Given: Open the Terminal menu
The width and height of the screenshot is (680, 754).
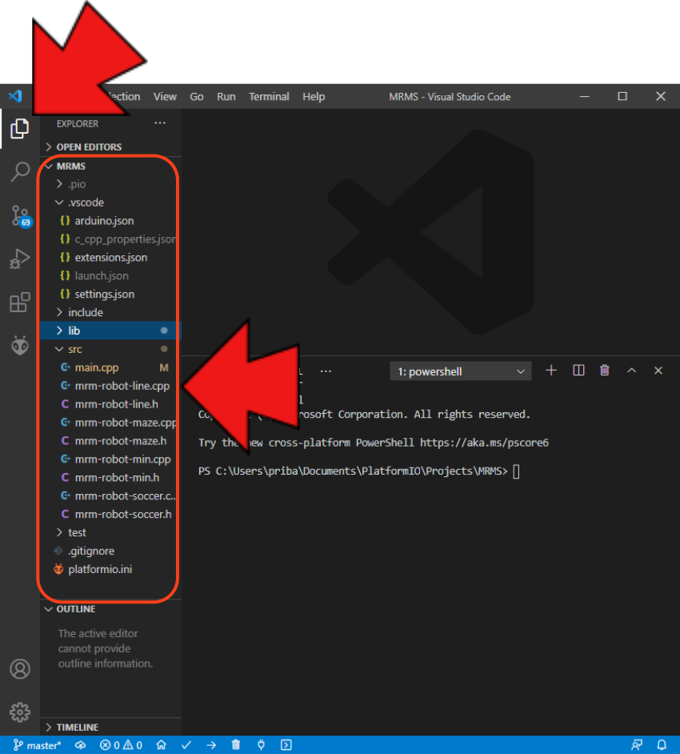Looking at the screenshot, I should (x=269, y=97).
